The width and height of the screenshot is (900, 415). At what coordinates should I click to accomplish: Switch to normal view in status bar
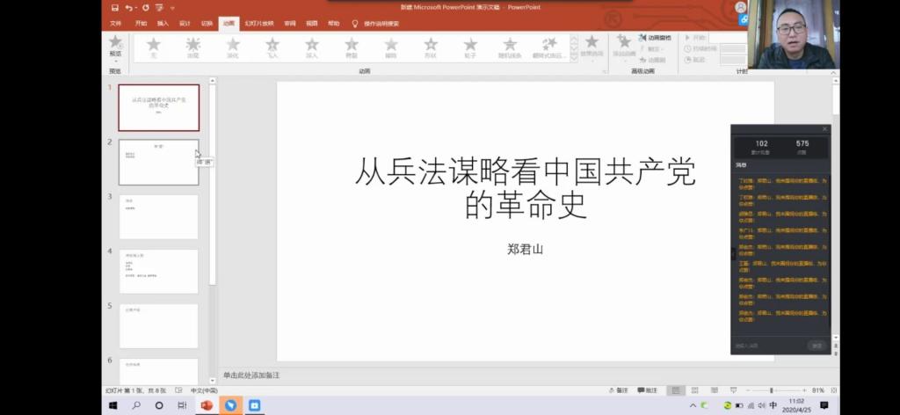675,390
